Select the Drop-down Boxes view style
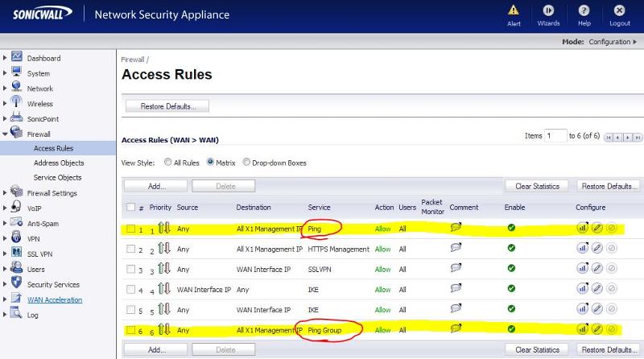Viewport: 644px width, 359px height. click(246, 162)
